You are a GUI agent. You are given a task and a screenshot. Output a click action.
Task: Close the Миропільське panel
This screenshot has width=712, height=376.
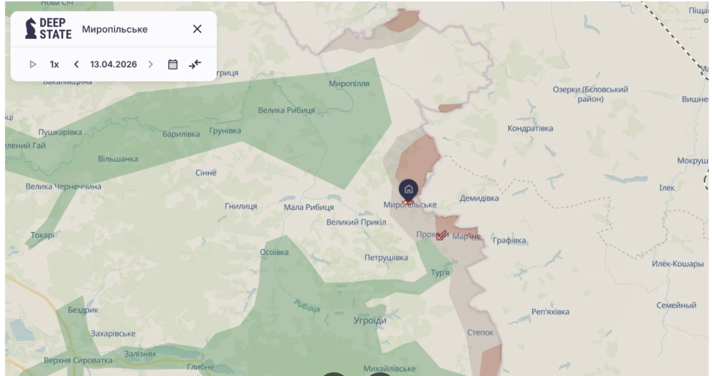point(197,29)
